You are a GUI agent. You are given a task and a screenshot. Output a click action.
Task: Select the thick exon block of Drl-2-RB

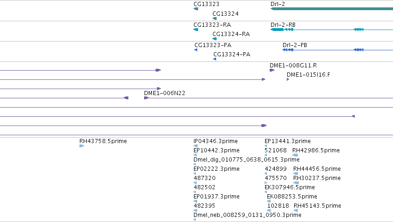(x=277, y=30)
